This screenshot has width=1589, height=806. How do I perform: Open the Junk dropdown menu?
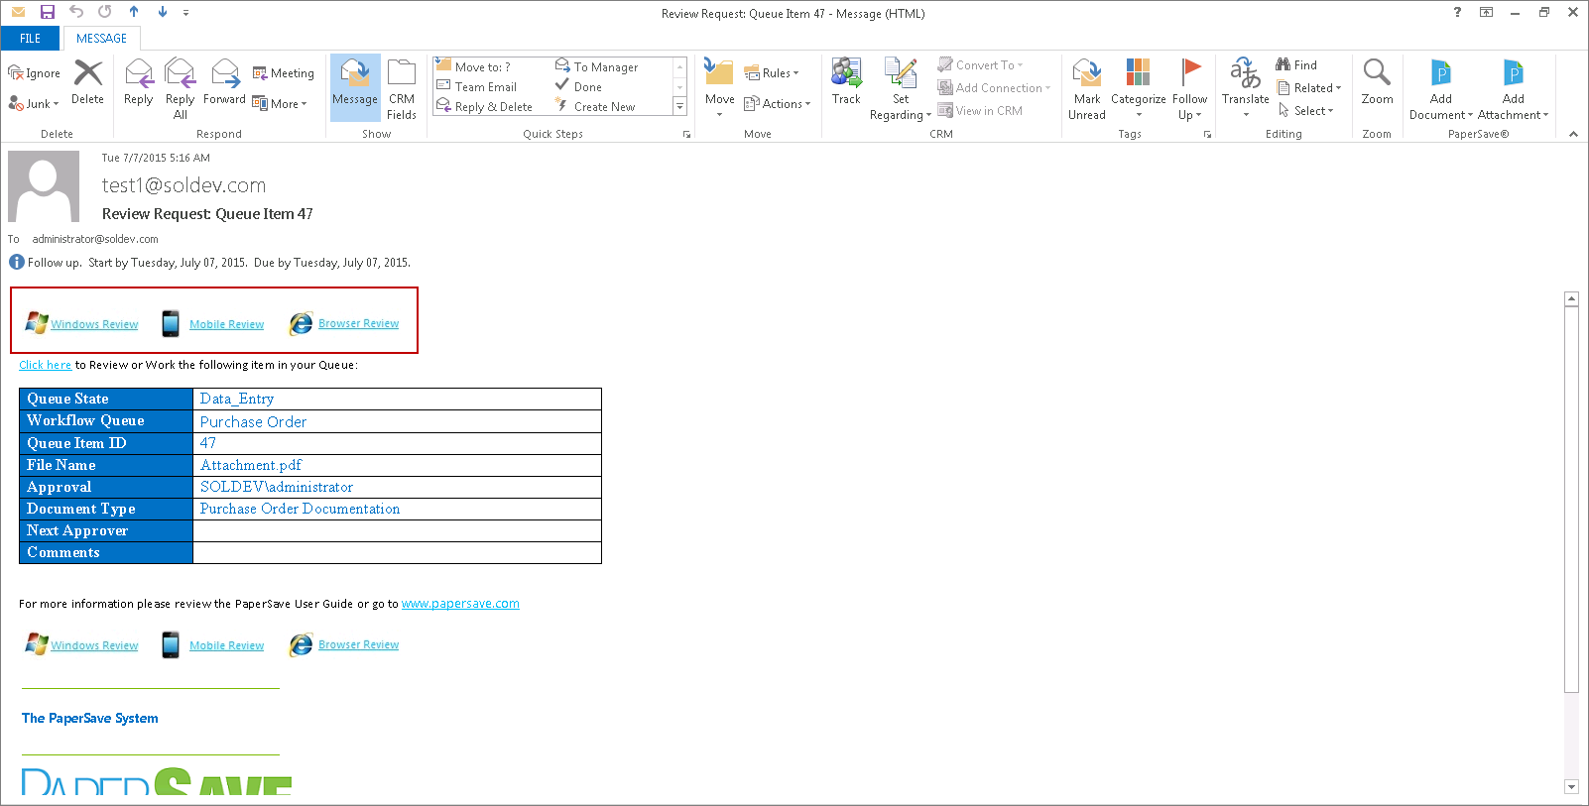click(35, 103)
